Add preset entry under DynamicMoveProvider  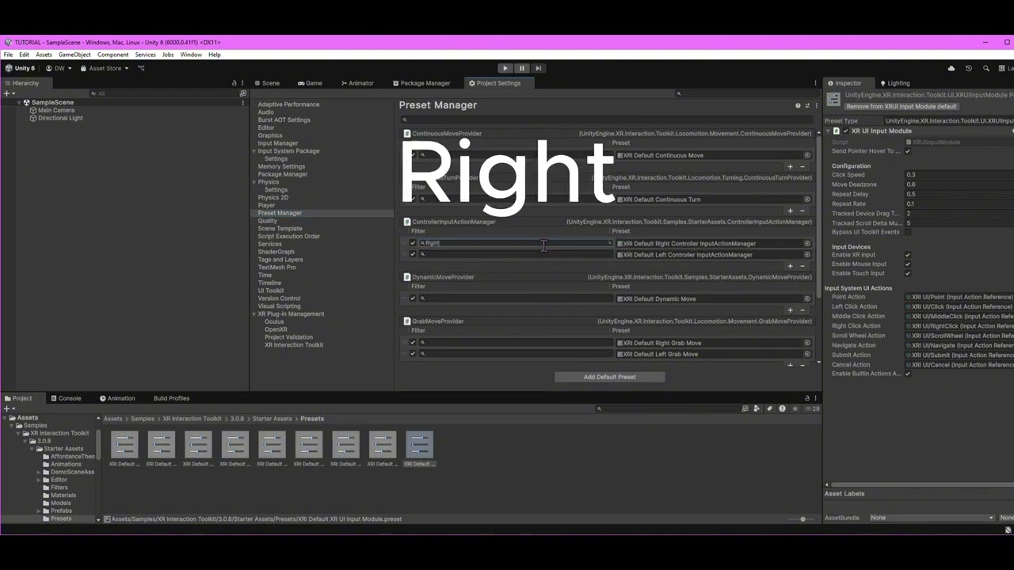[790, 310]
